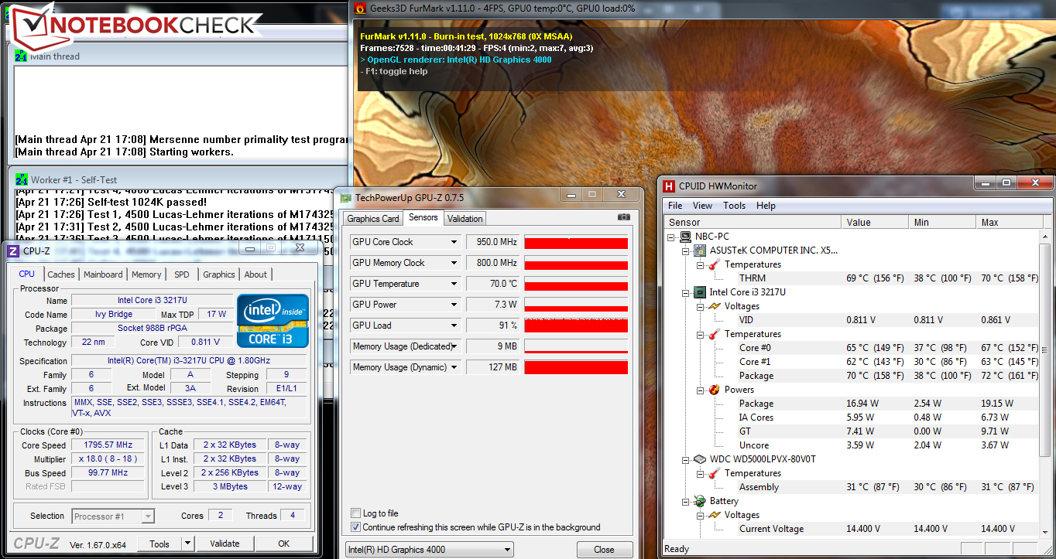This screenshot has height=559, width=1056.
Task: Open the Help menu in HWMonitor
Action: (x=766, y=206)
